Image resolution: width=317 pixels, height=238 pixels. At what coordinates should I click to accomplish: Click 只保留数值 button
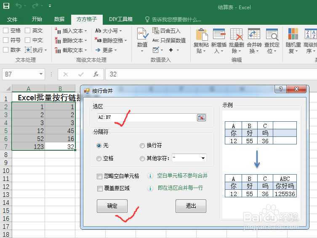click(x=169, y=40)
